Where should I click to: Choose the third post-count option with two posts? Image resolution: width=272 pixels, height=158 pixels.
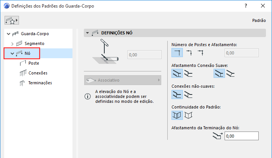[x=200, y=53]
